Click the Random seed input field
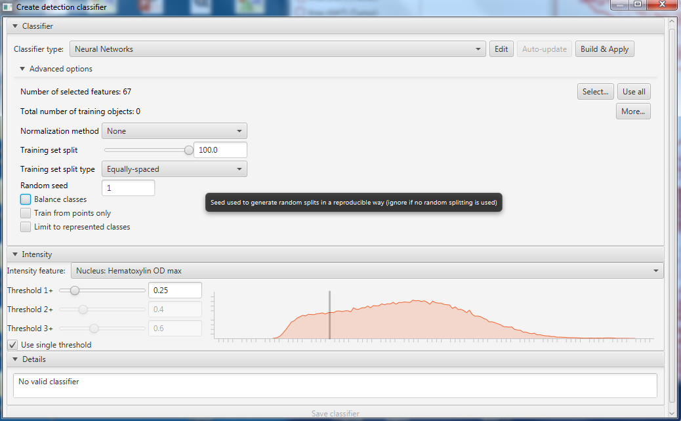Screen dimensions: 681x421 pyautogui.click(x=128, y=188)
